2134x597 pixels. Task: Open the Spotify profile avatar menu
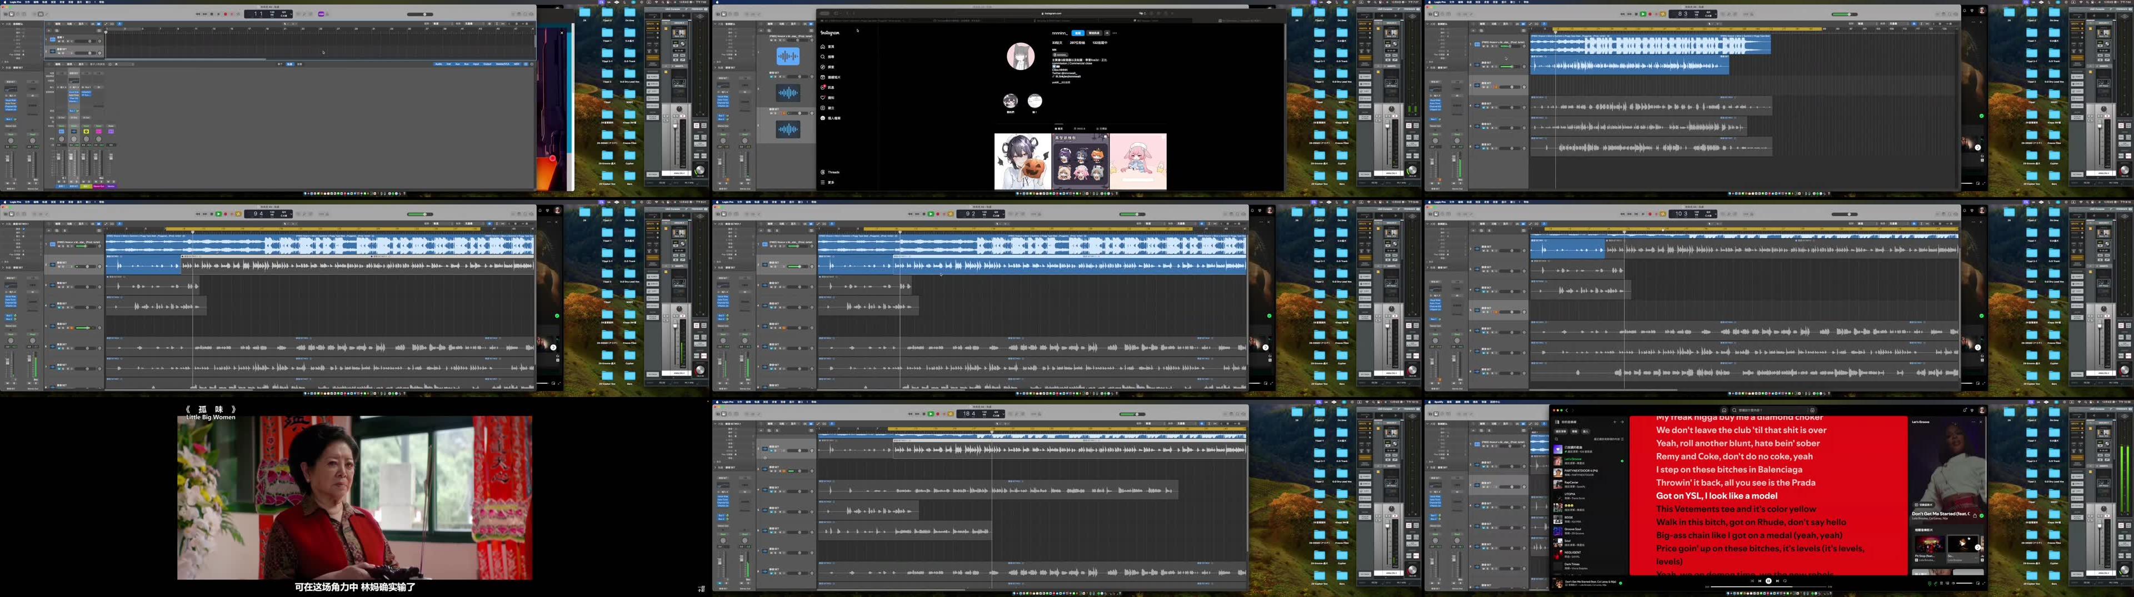[x=1982, y=410]
